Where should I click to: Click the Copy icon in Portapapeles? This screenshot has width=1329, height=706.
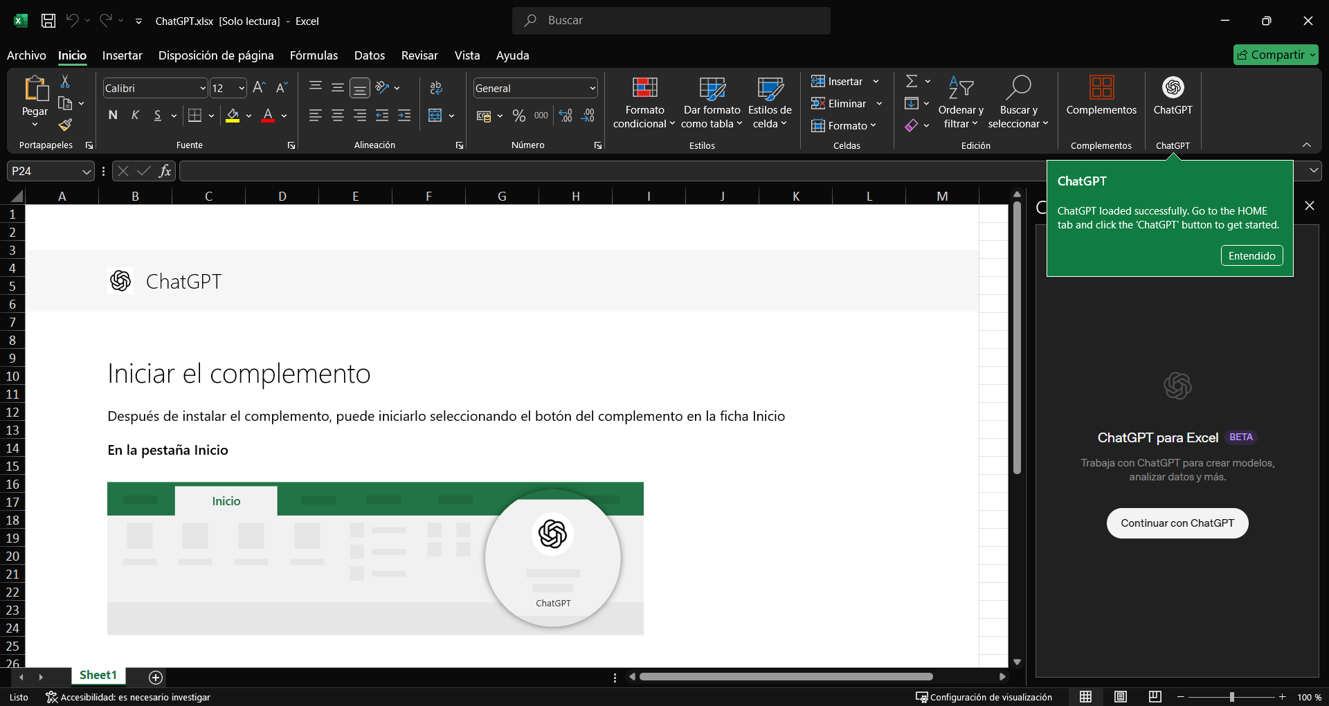point(65,104)
